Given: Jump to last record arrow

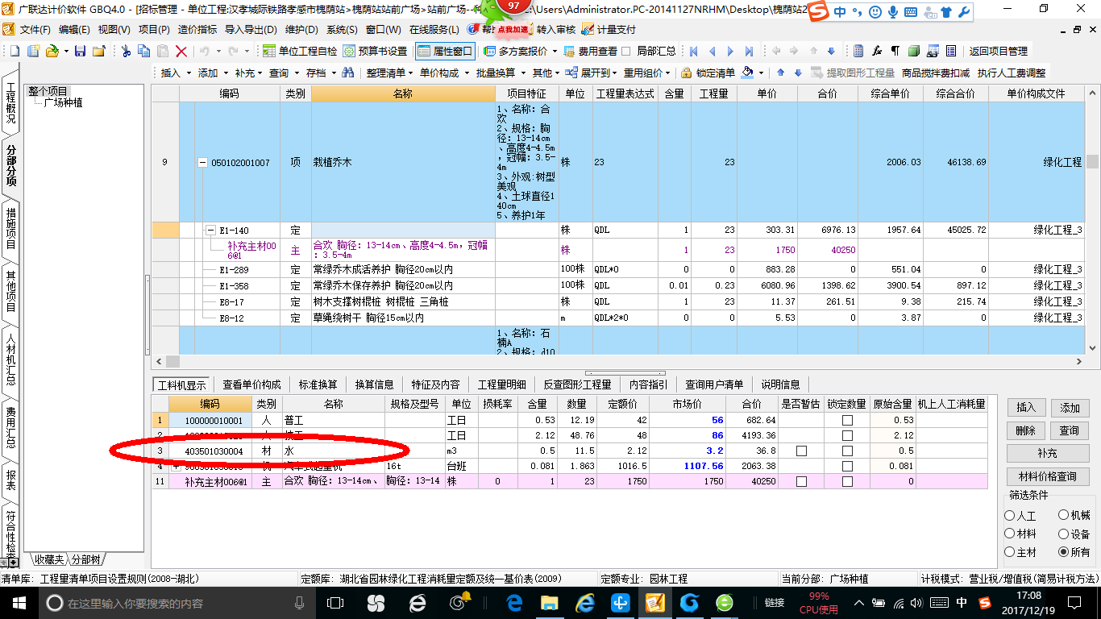Looking at the screenshot, I should pyautogui.click(x=750, y=51).
